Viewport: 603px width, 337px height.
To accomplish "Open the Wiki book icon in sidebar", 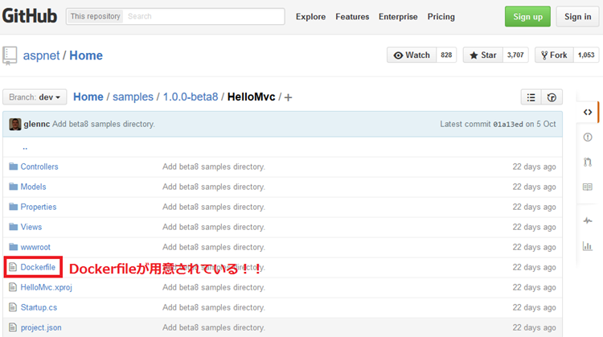I will pos(587,187).
